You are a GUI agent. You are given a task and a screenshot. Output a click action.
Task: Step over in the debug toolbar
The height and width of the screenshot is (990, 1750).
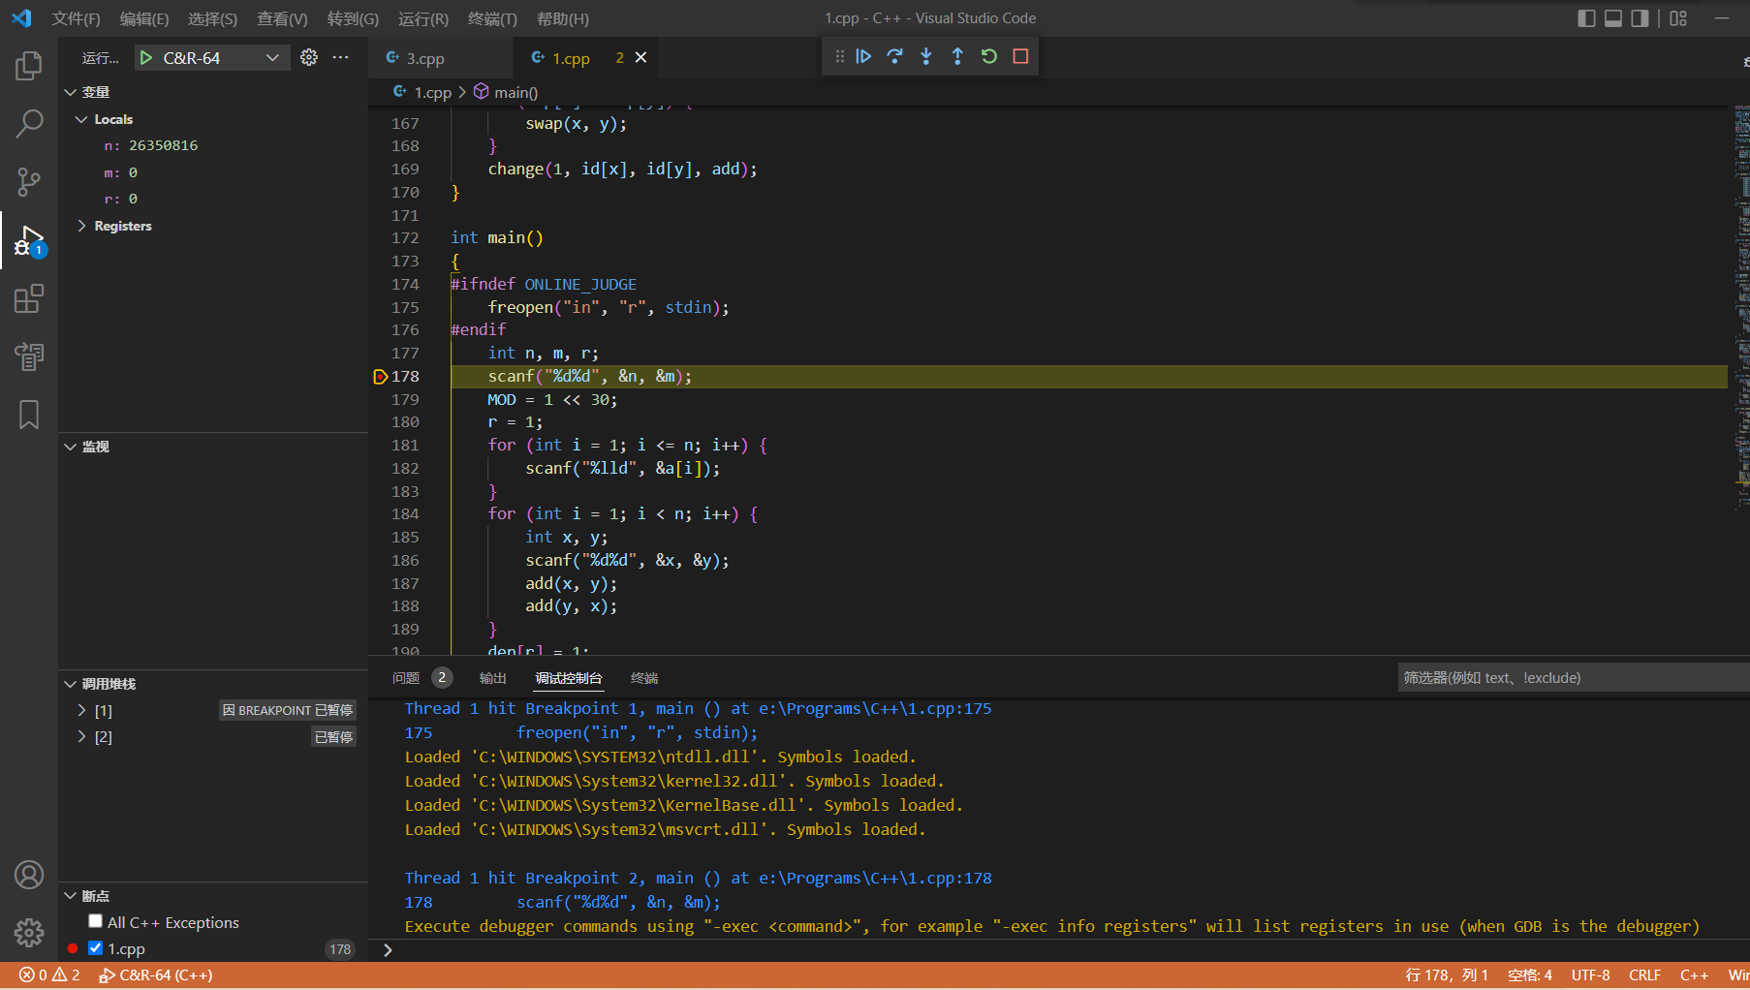[895, 56]
